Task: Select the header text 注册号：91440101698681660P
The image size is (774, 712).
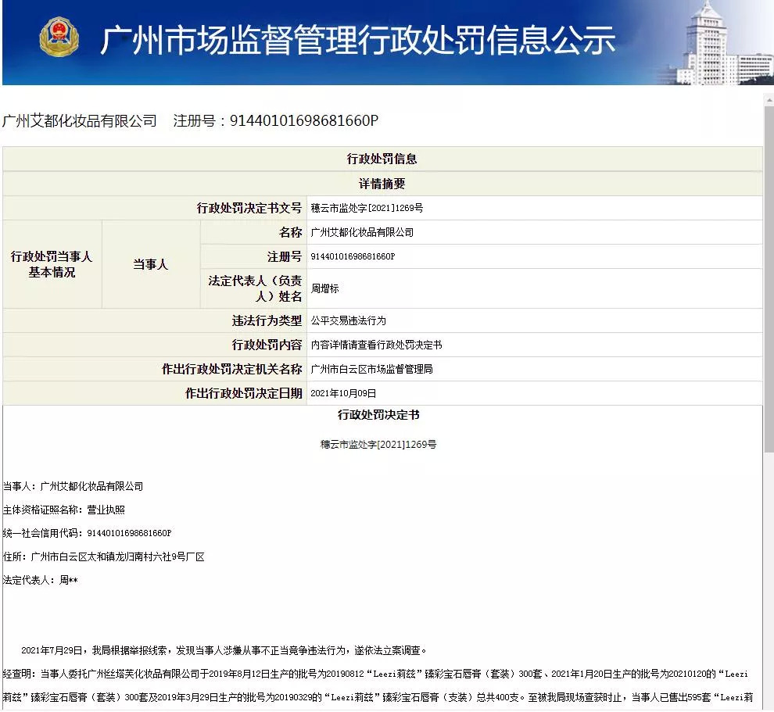Action: click(x=276, y=120)
